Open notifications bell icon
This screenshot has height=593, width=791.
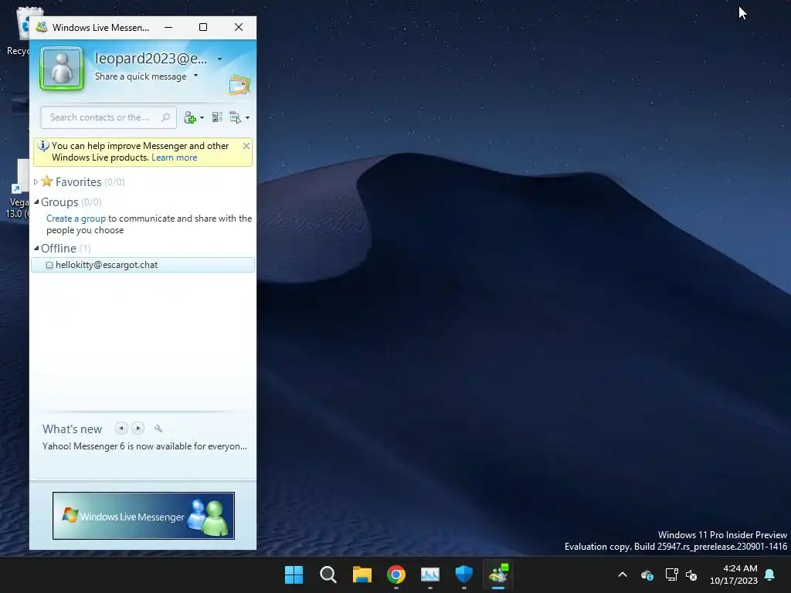(x=770, y=574)
